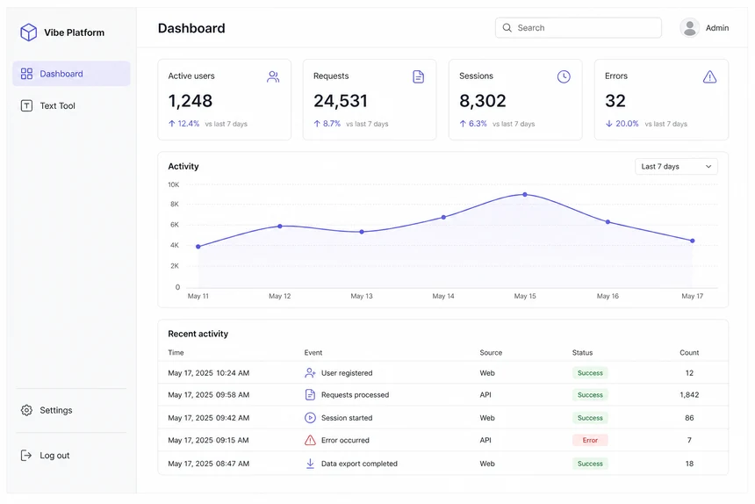Click the May 17 chart data point

tap(693, 241)
